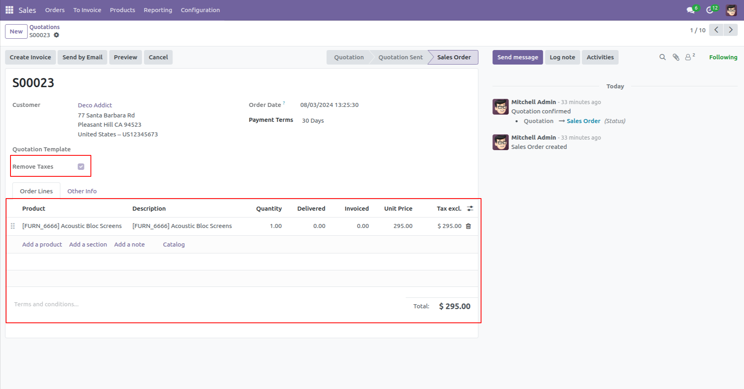Show followers using the person icon
The image size is (744, 389).
coord(688,57)
